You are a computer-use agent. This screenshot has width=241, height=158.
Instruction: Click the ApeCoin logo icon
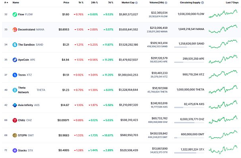pos(15,60)
